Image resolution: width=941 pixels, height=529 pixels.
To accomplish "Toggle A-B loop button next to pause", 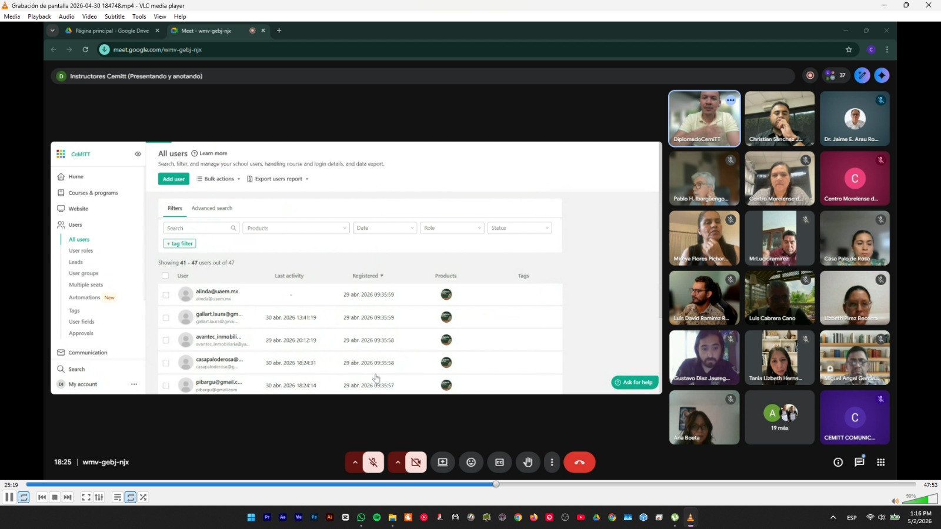I will [24, 497].
